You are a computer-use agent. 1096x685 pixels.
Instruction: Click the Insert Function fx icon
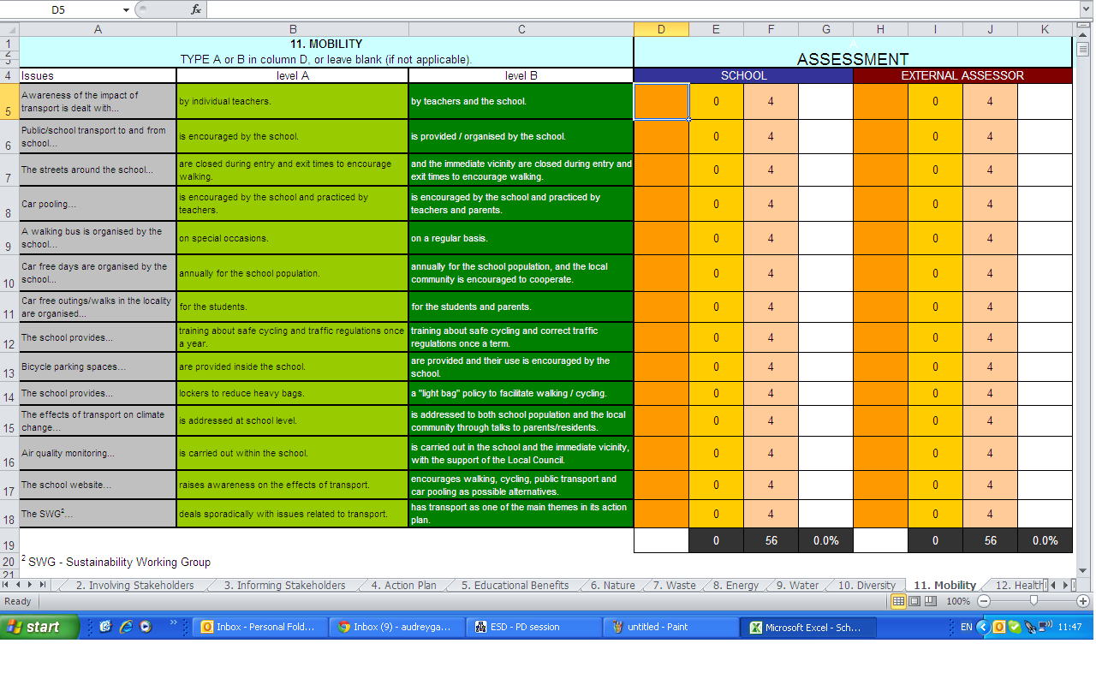(196, 9)
